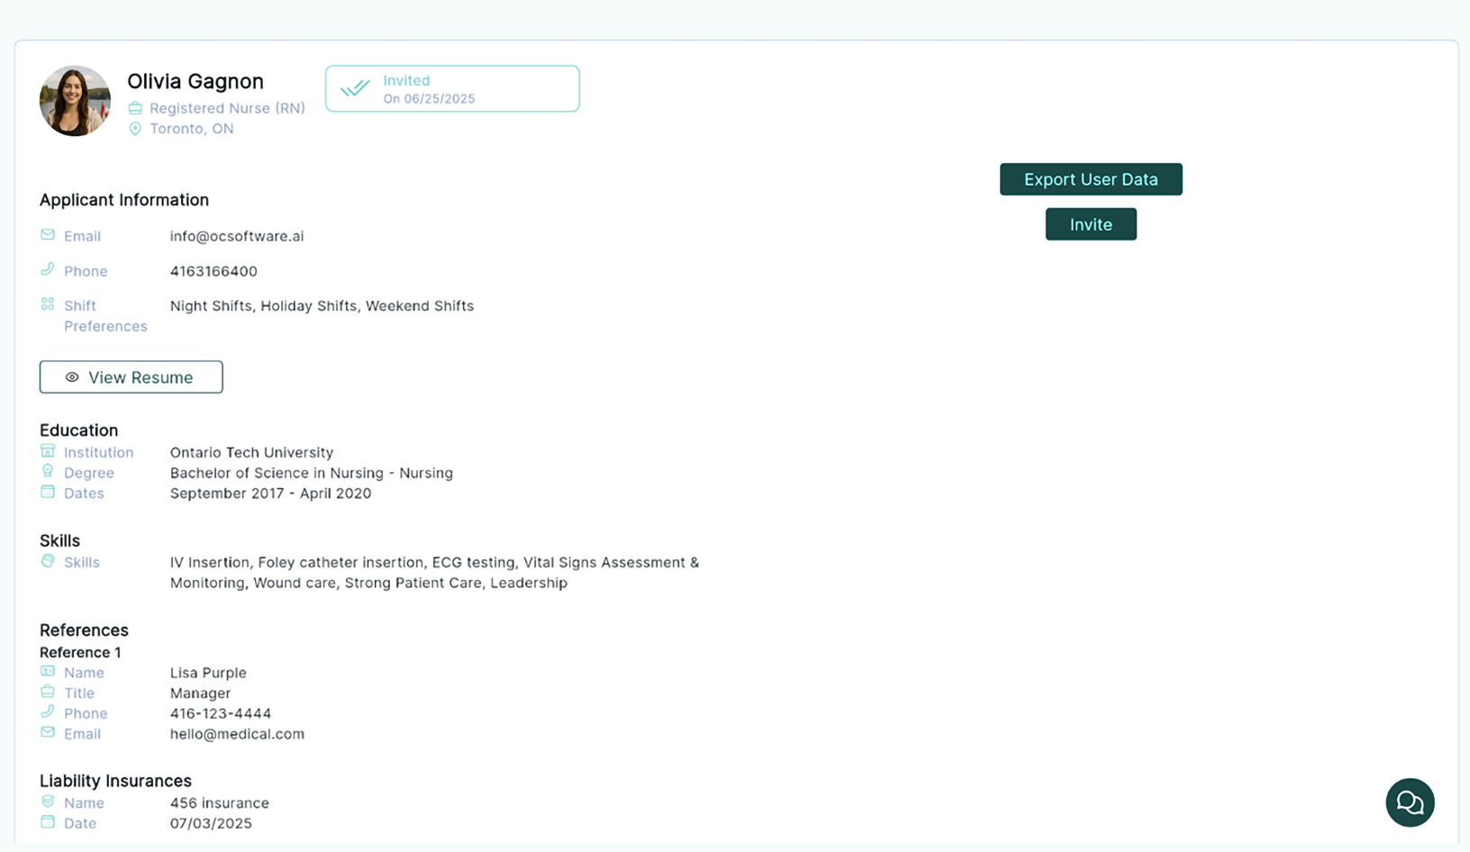Image resolution: width=1470 pixels, height=852 pixels.
Task: Select the Degree graduation icon
Action: 48,471
